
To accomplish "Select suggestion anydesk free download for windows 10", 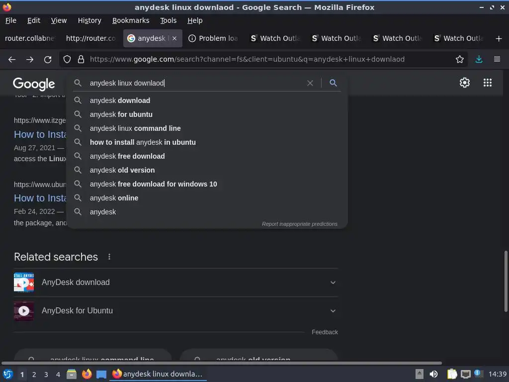I will coord(207,185).
